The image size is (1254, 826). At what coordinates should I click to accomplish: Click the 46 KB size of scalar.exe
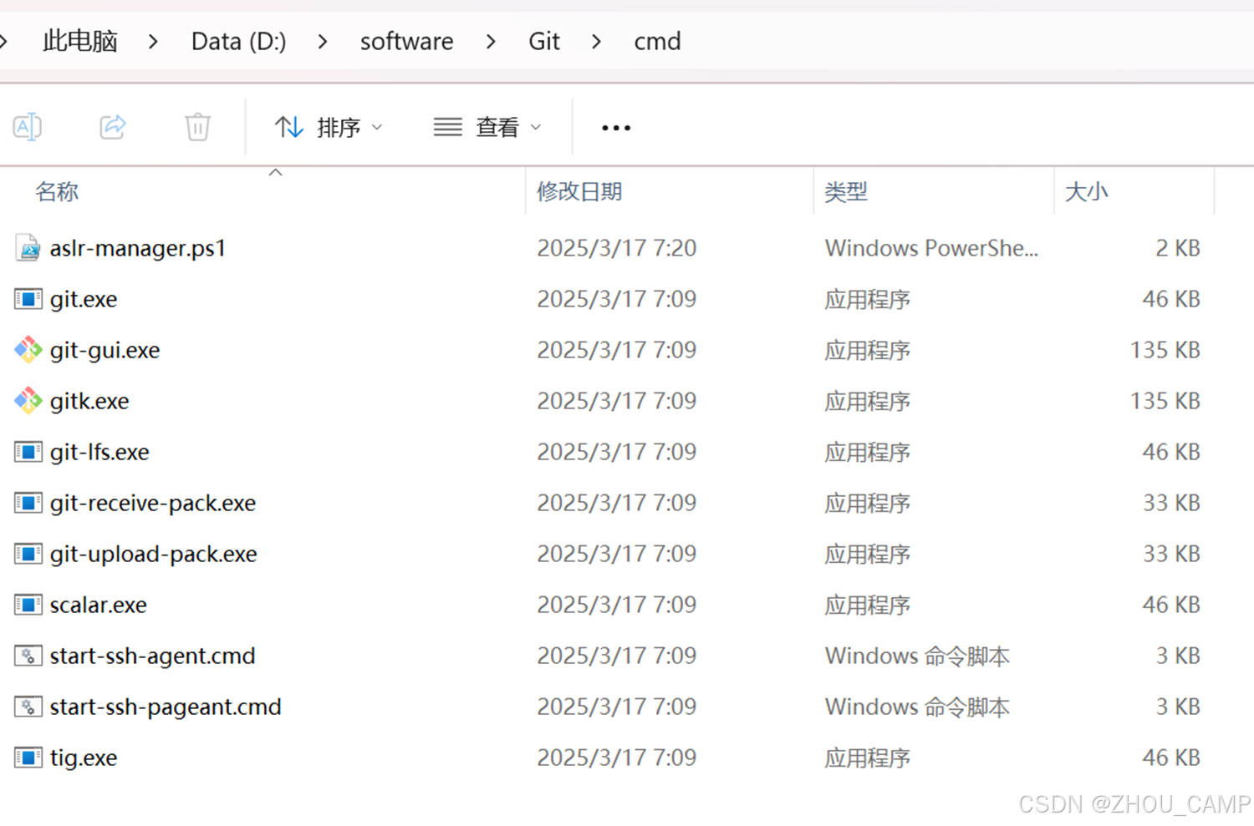click(1171, 605)
